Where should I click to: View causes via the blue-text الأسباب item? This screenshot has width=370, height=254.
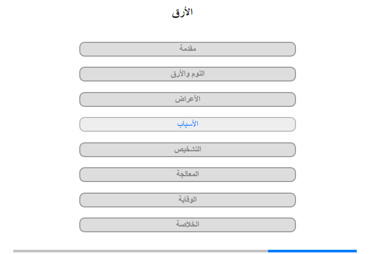[188, 124]
